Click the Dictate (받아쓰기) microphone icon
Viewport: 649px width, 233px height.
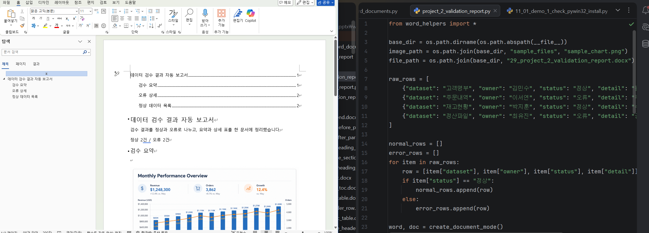click(x=205, y=13)
